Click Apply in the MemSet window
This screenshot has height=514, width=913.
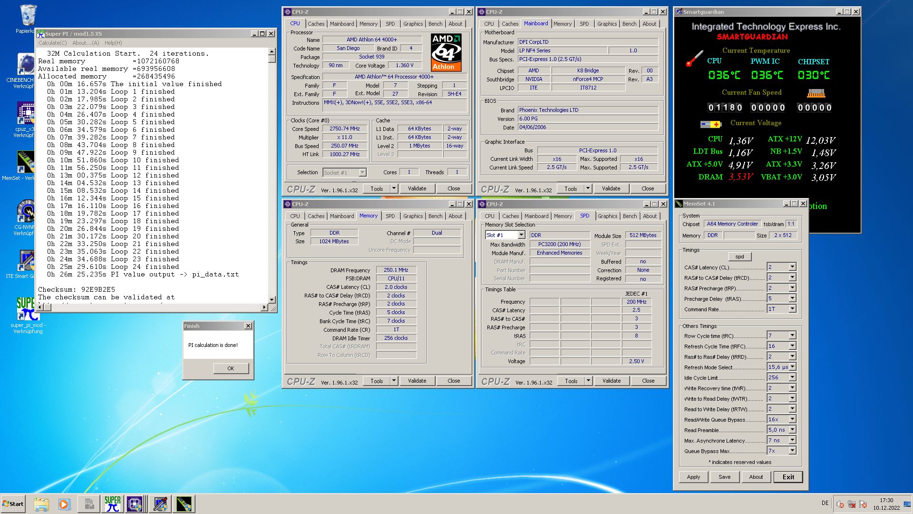693,477
